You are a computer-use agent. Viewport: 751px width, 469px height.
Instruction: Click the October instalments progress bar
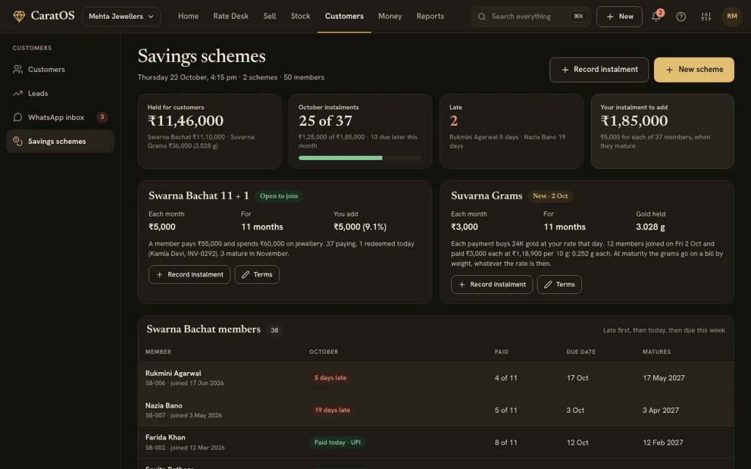[x=360, y=158]
